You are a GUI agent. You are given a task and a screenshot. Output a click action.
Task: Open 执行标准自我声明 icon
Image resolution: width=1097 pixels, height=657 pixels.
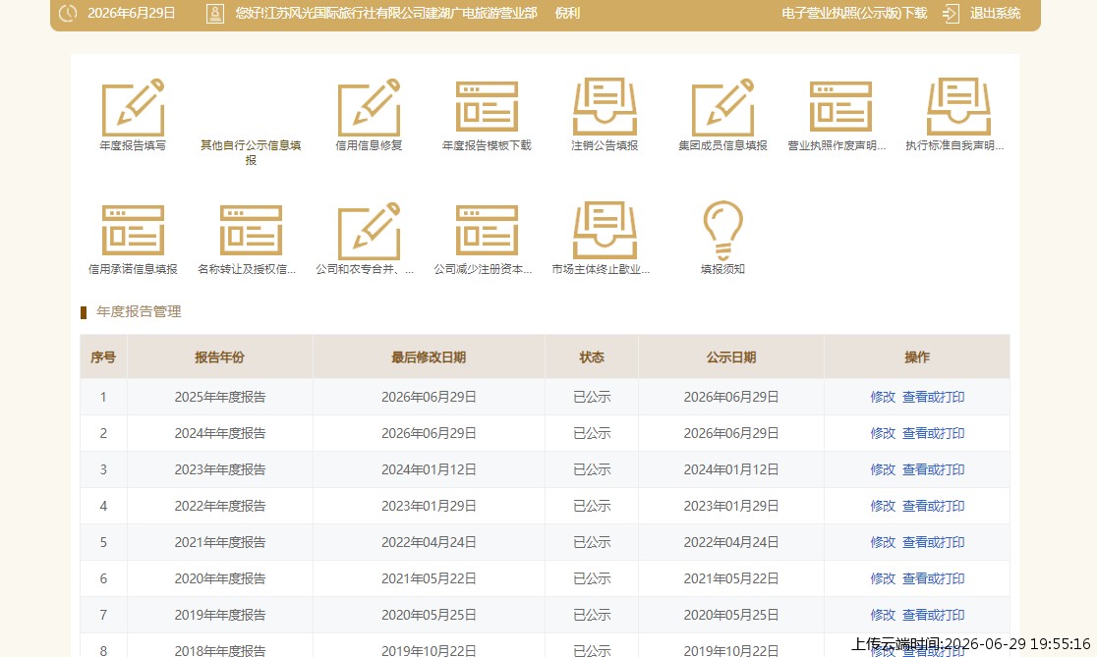click(x=958, y=106)
